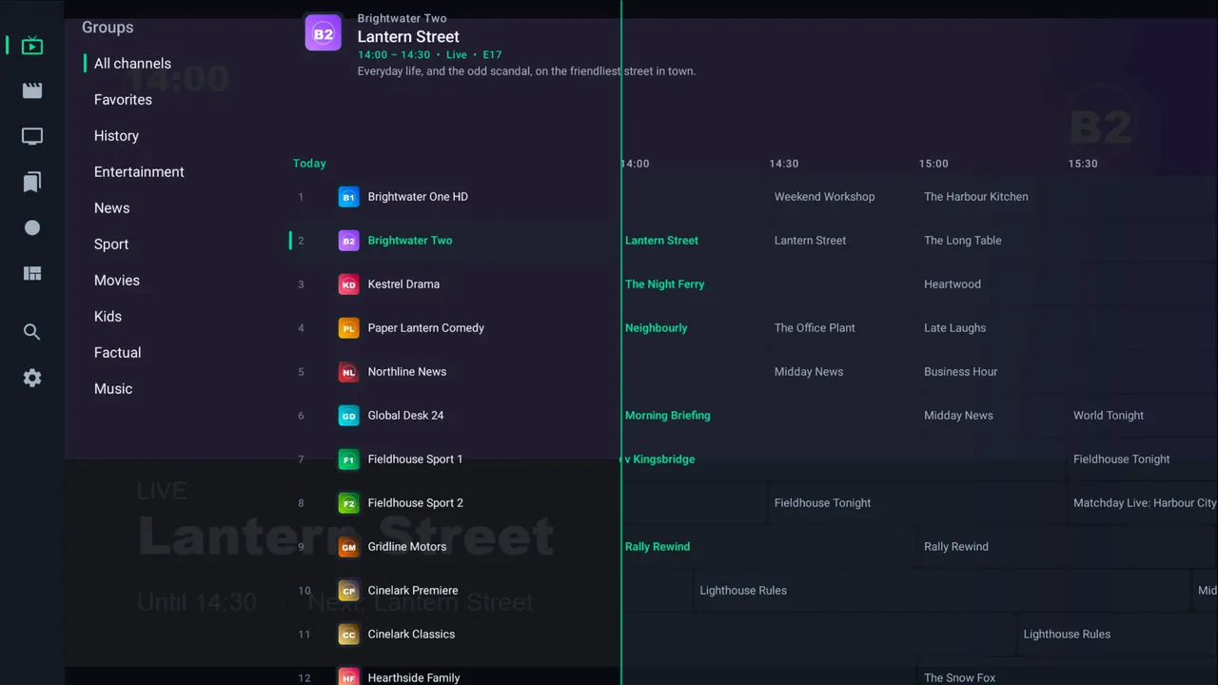1218x685 pixels.
Task: Open the dashboard layout sidebar icon
Action: point(32,273)
